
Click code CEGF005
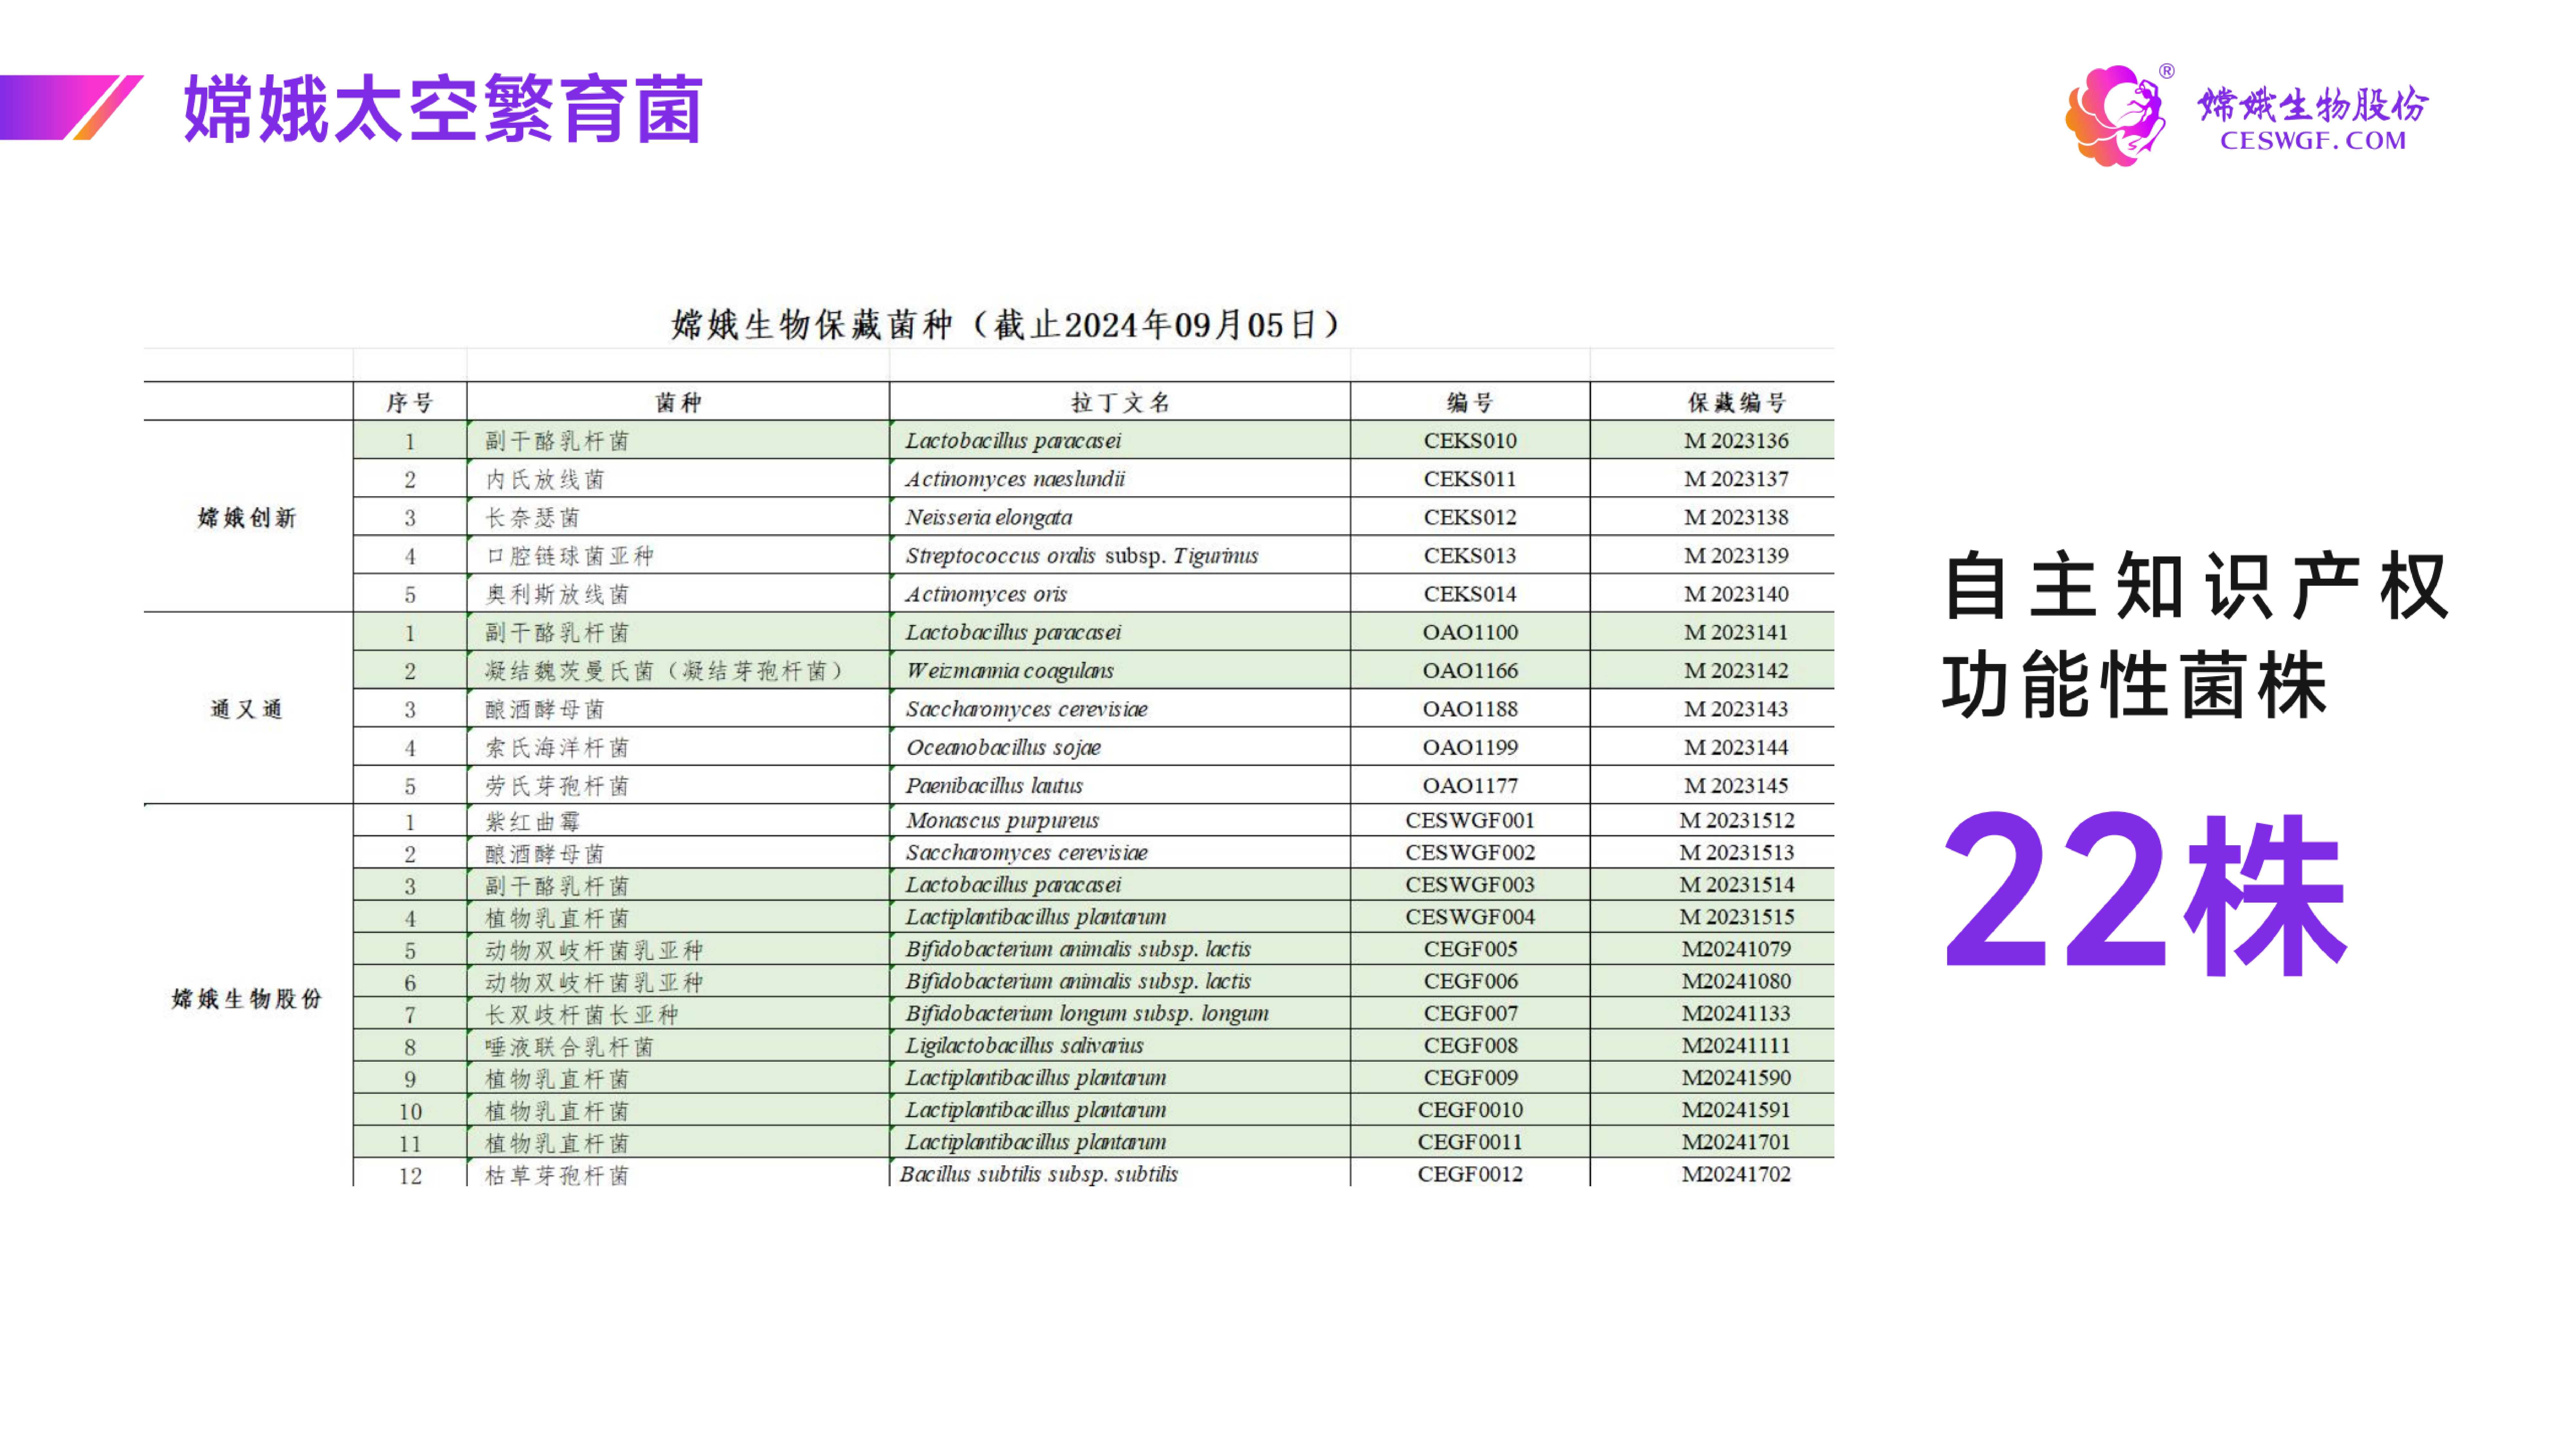pyautogui.click(x=1470, y=949)
